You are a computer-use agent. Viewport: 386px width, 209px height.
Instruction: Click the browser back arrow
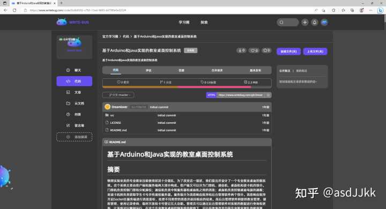[5, 10]
